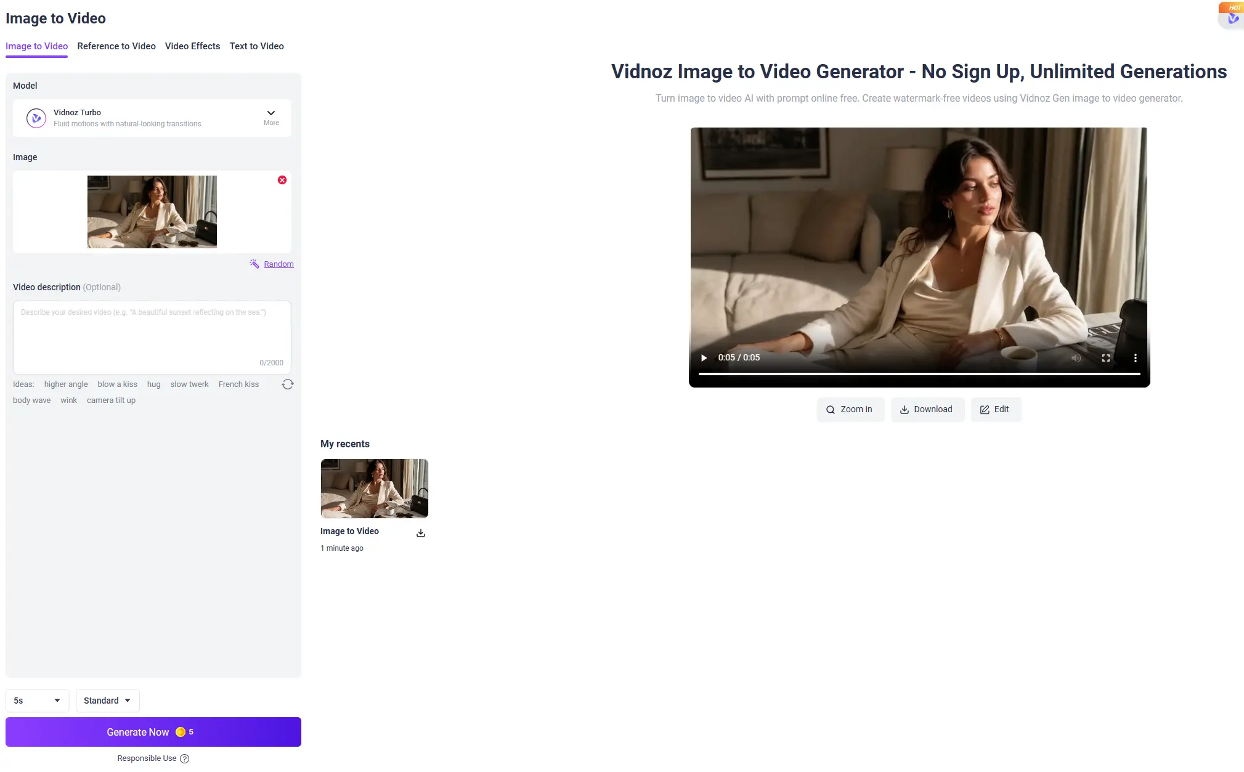Toggle the video volume mute icon
1244x772 pixels.
point(1076,358)
